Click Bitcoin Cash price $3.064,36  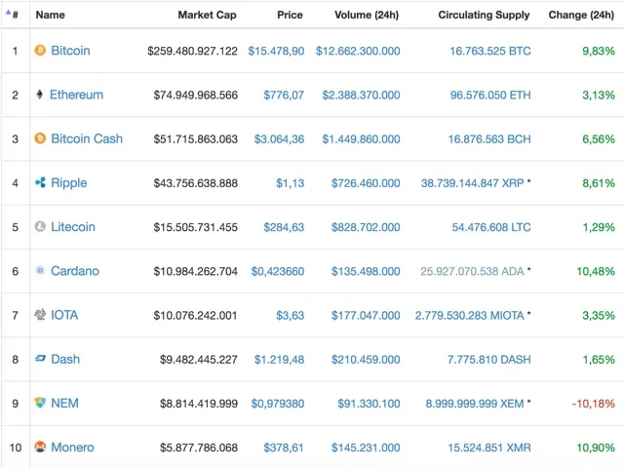[x=280, y=139]
